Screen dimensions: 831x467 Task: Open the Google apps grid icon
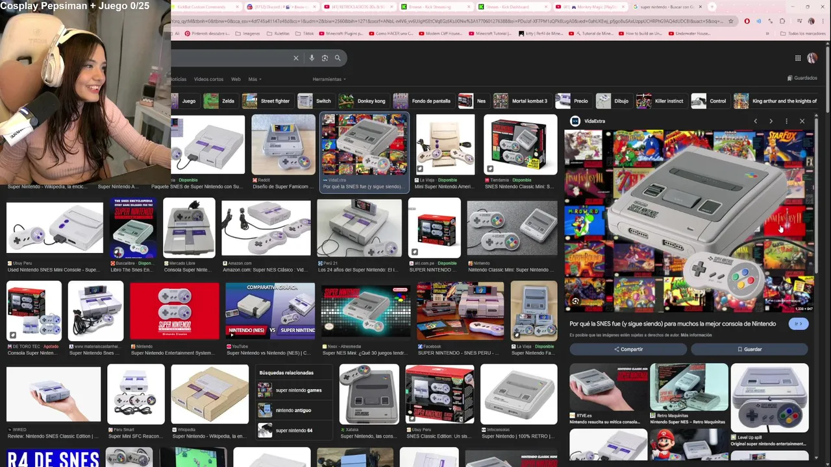point(798,58)
